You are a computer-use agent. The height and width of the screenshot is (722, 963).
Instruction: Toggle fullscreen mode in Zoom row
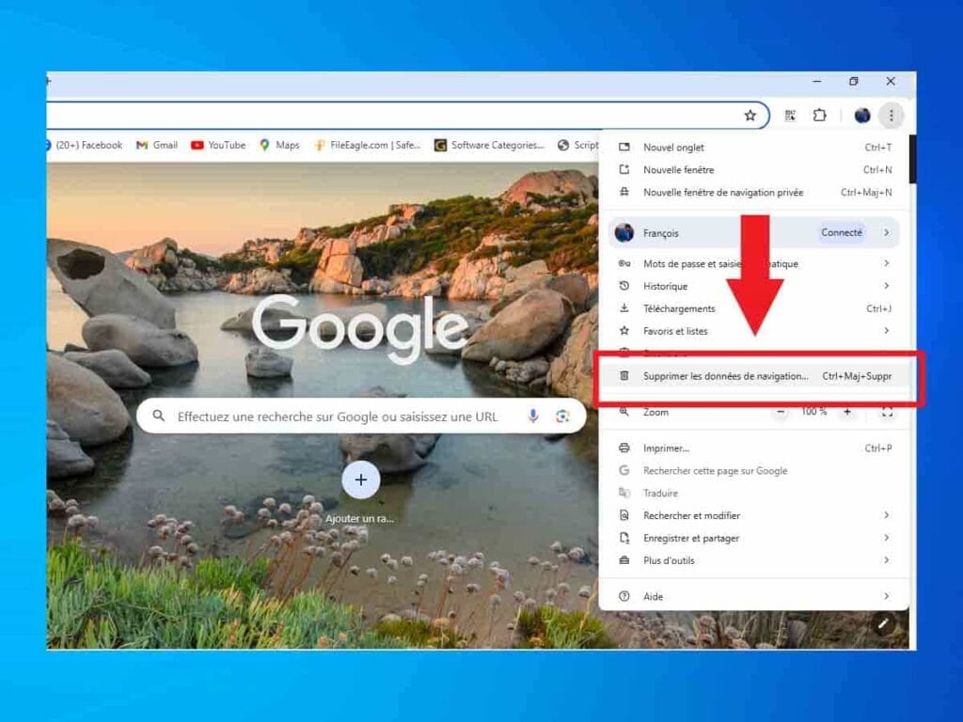pyautogui.click(x=886, y=412)
